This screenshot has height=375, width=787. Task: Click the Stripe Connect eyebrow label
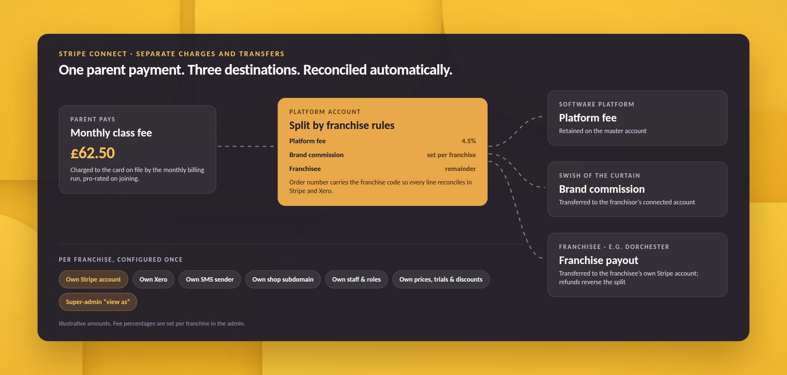[172, 54]
